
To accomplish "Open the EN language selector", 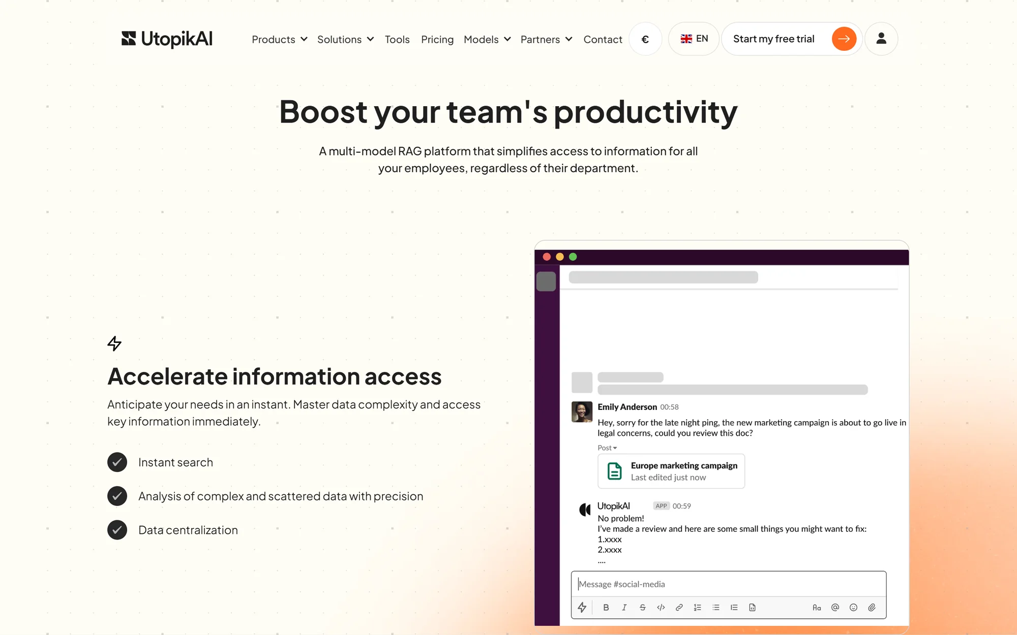I will 694,39.
